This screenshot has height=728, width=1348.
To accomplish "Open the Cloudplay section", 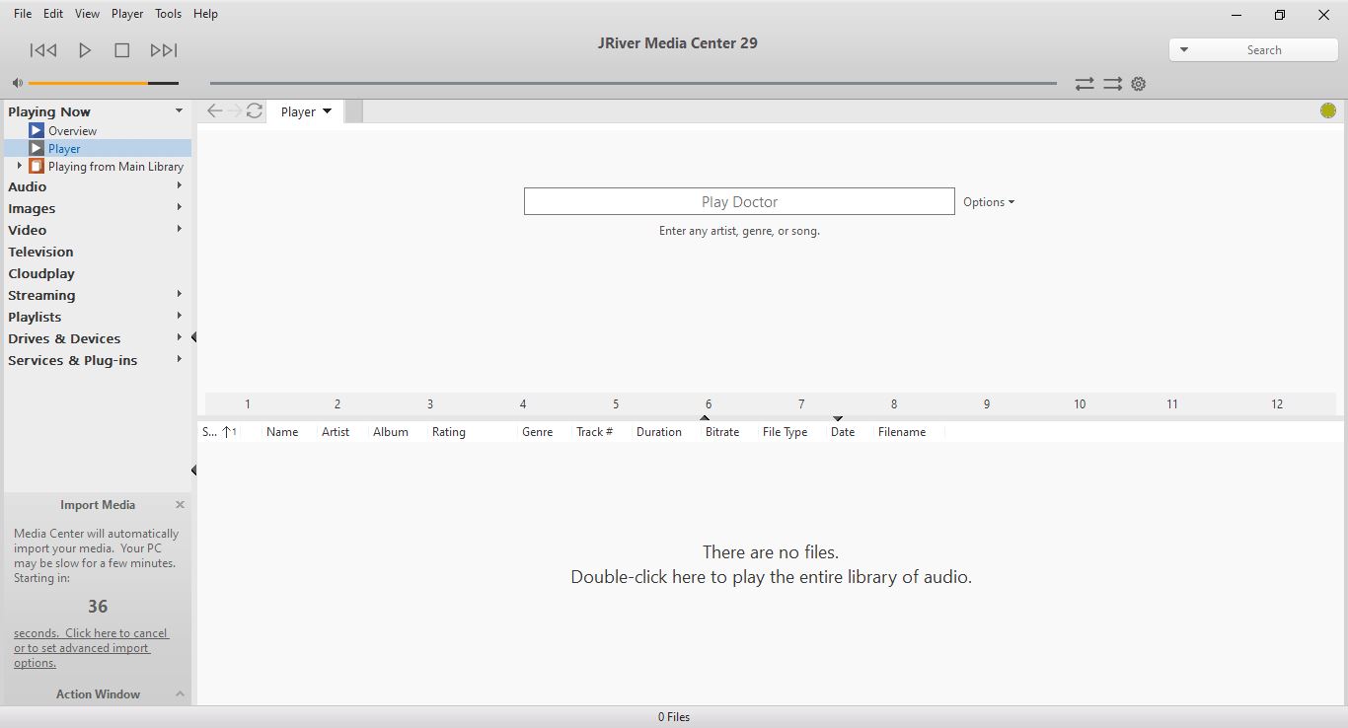I will pos(41,273).
